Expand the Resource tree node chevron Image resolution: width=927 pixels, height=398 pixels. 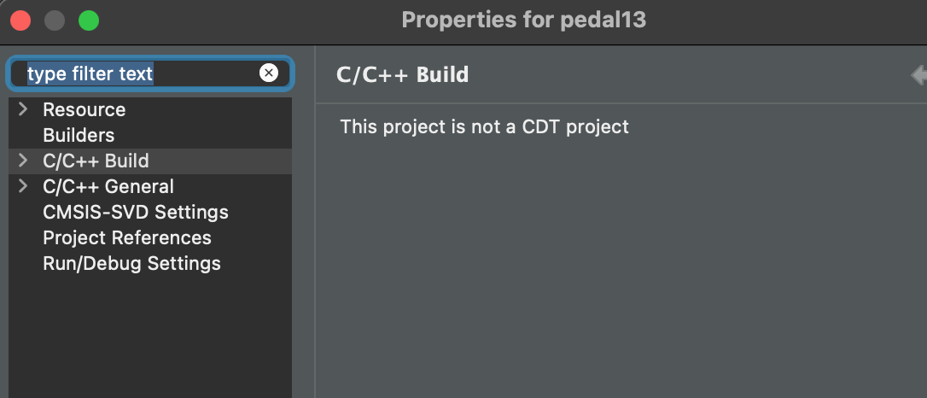pos(23,109)
